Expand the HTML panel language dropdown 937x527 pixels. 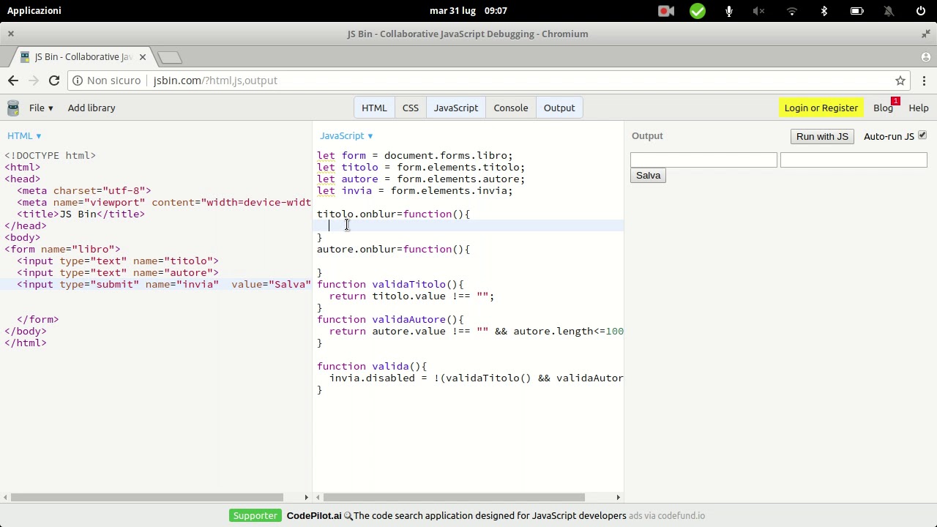[24, 135]
